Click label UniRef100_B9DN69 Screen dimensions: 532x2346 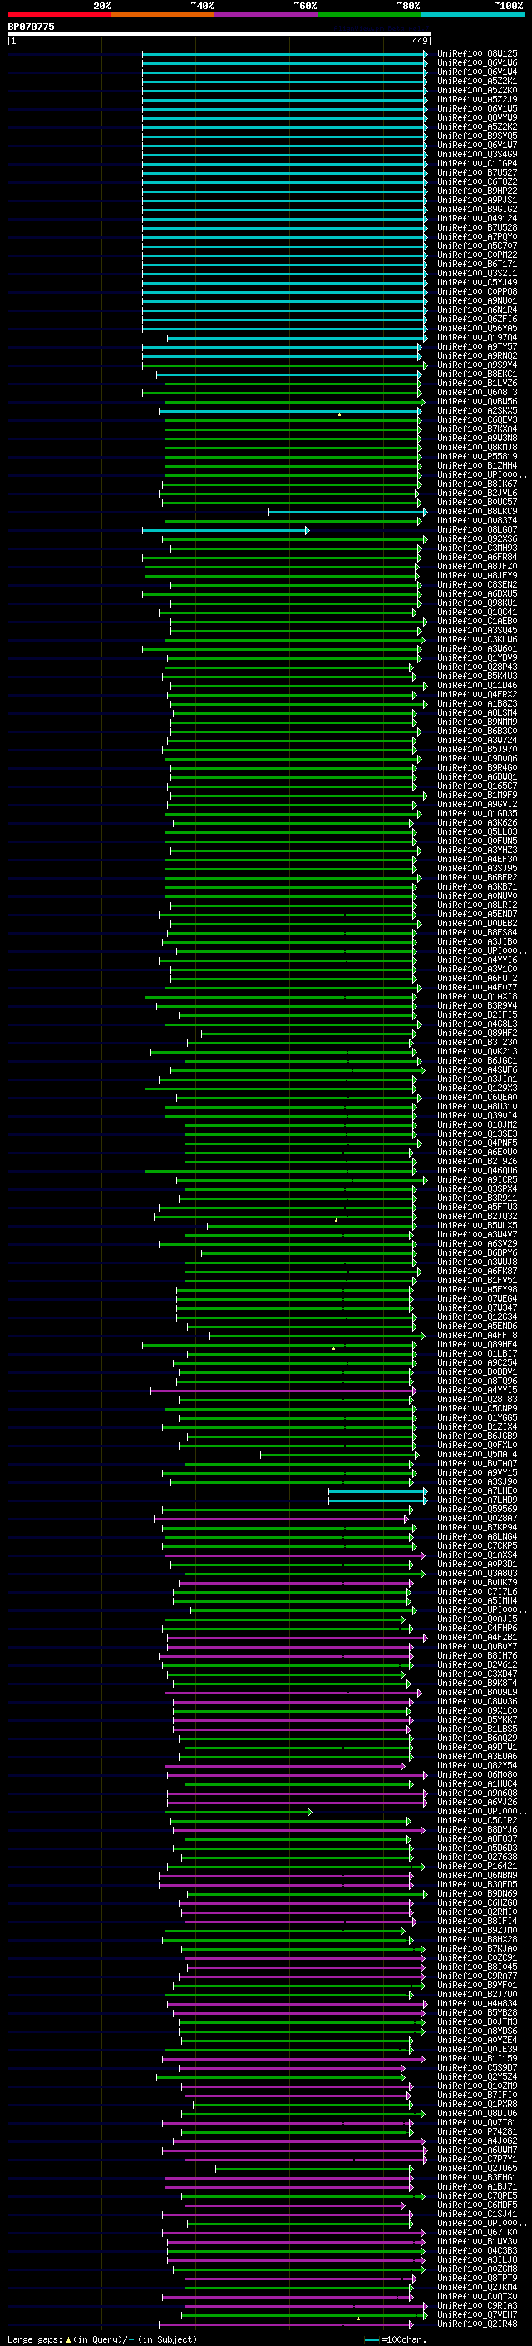coord(477,1893)
